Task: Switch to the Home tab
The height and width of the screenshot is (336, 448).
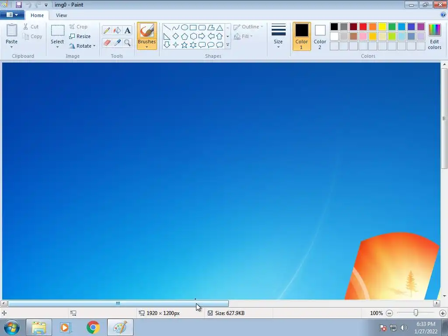Action: 37,15
